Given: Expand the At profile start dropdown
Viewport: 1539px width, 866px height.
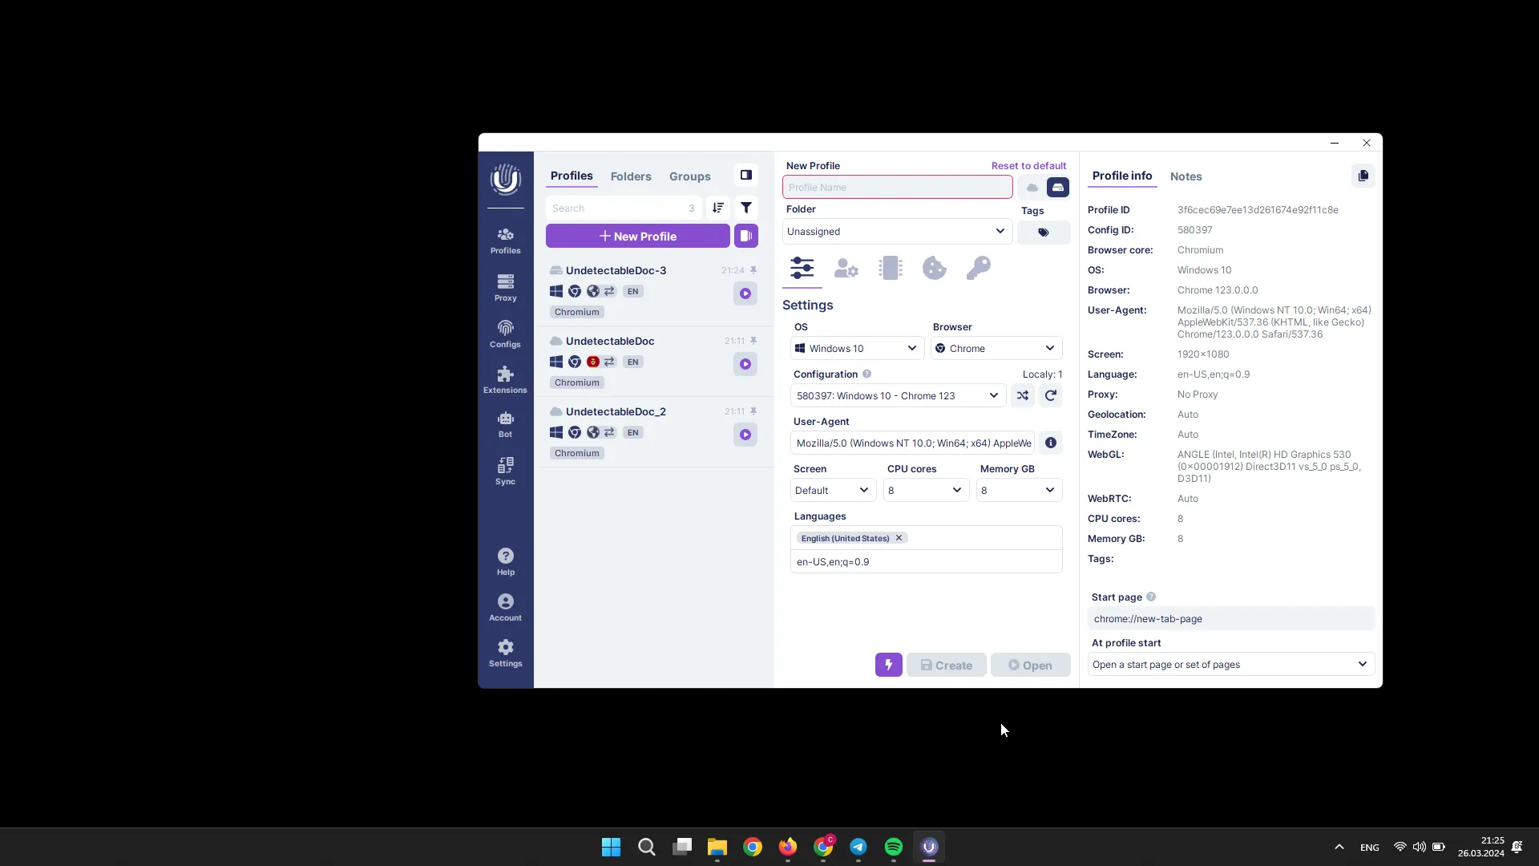Looking at the screenshot, I should tap(1231, 664).
